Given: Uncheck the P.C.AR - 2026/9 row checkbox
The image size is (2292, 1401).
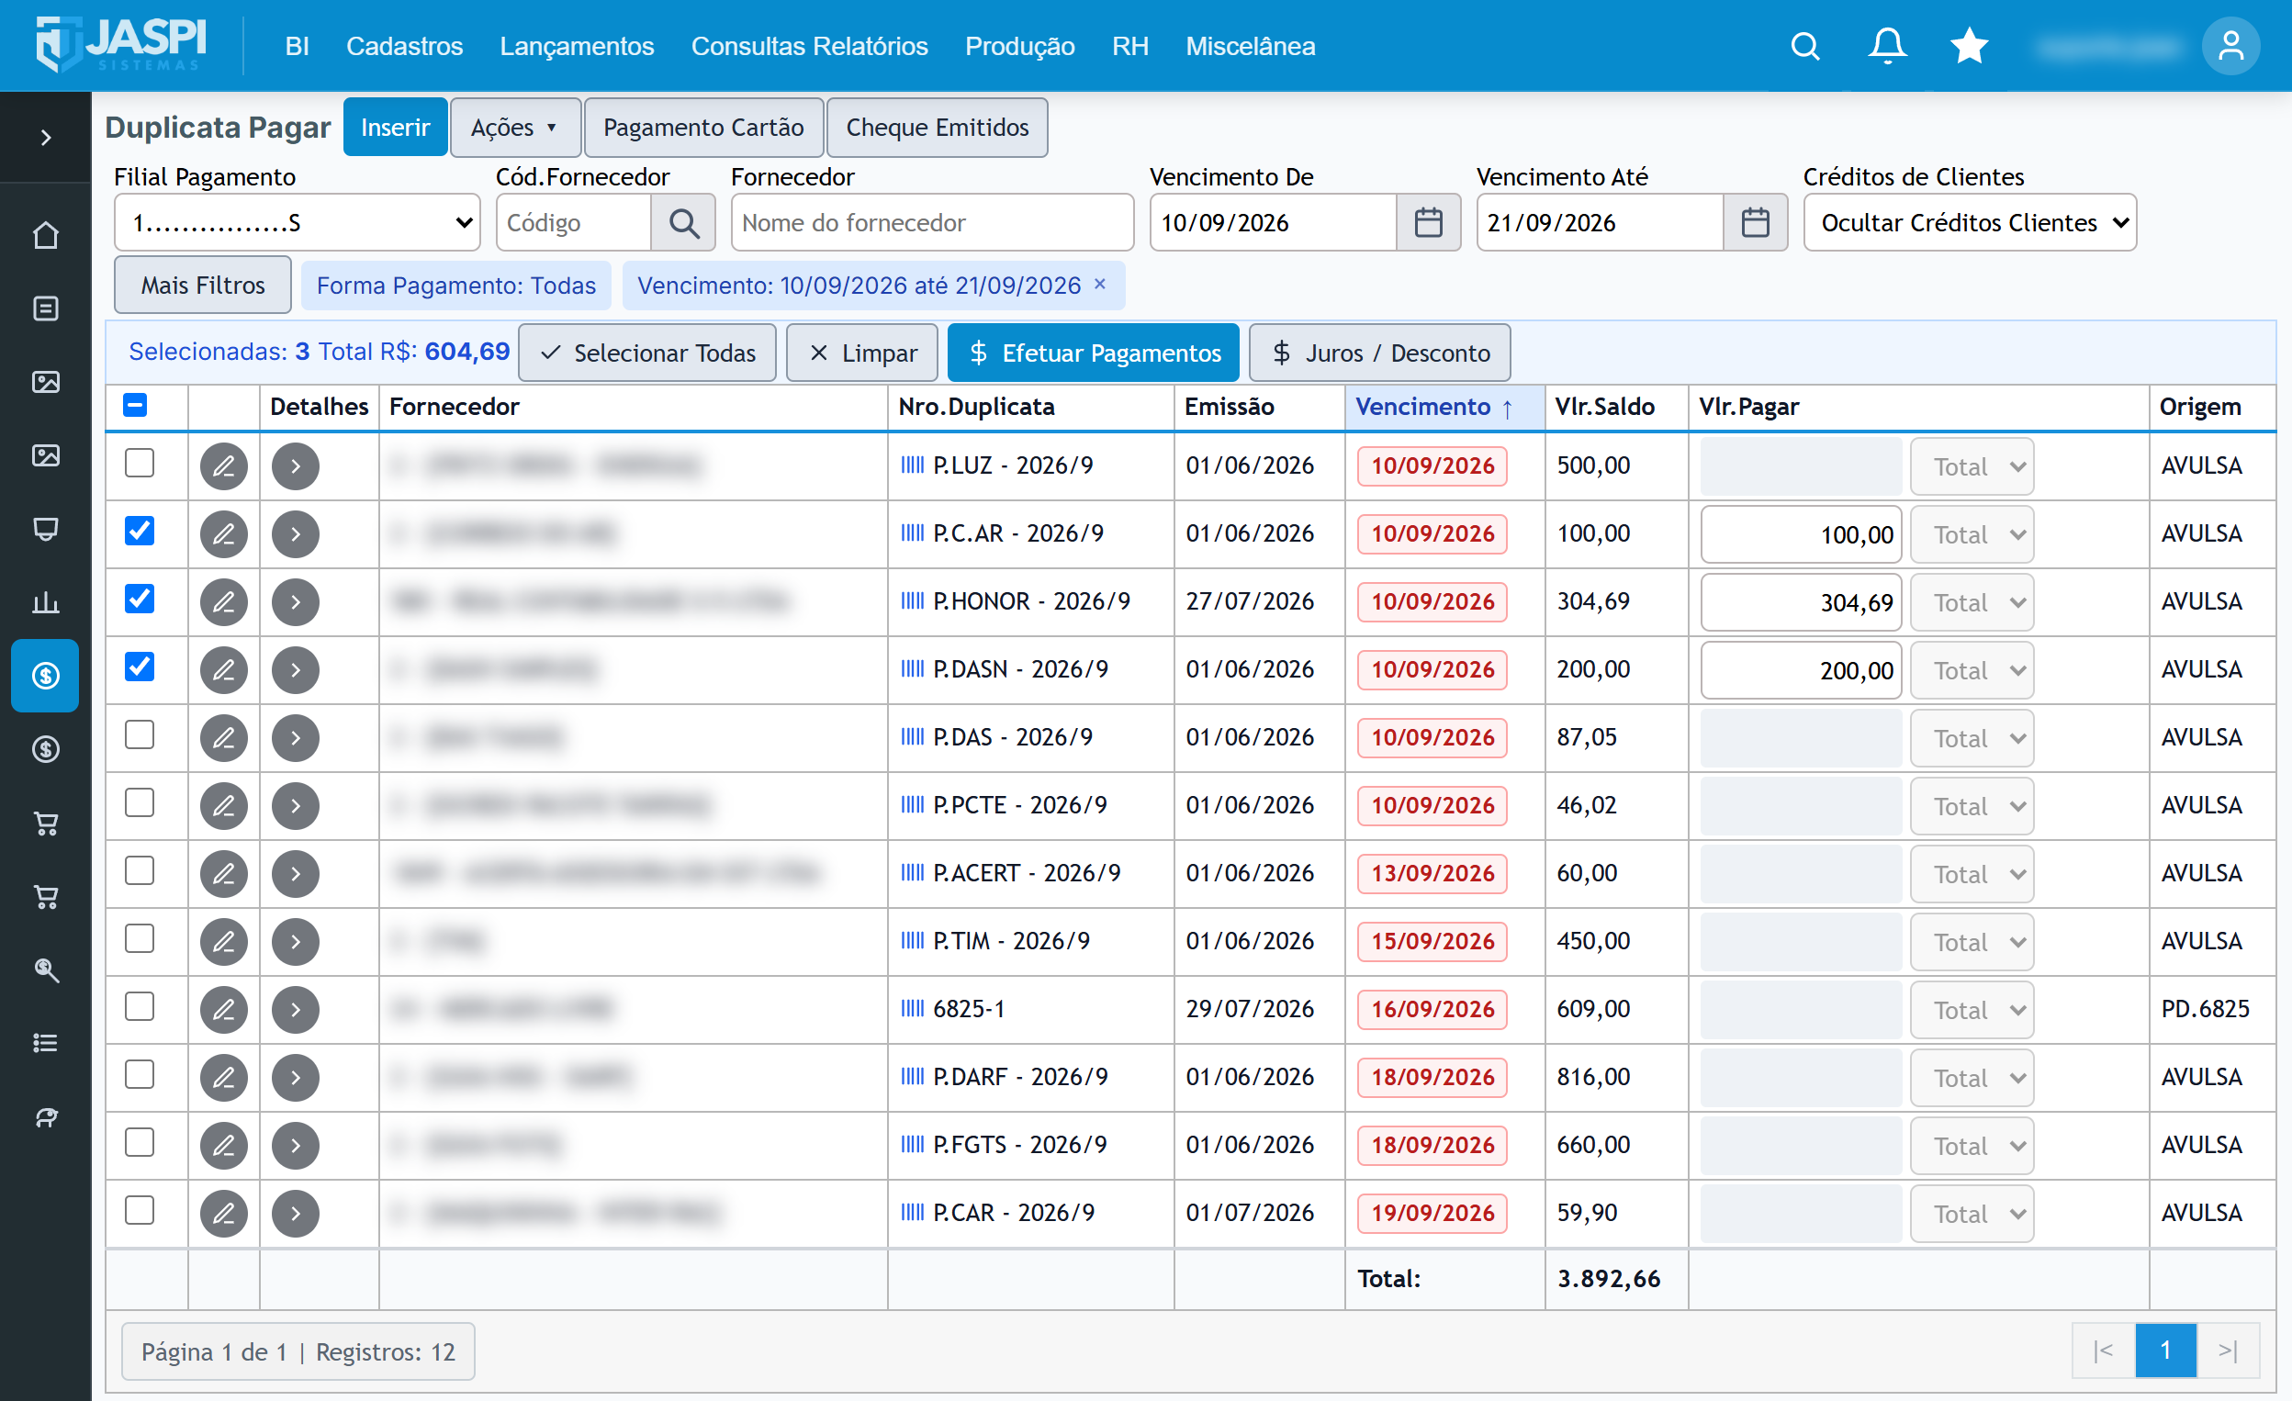Looking at the screenshot, I should click(140, 532).
